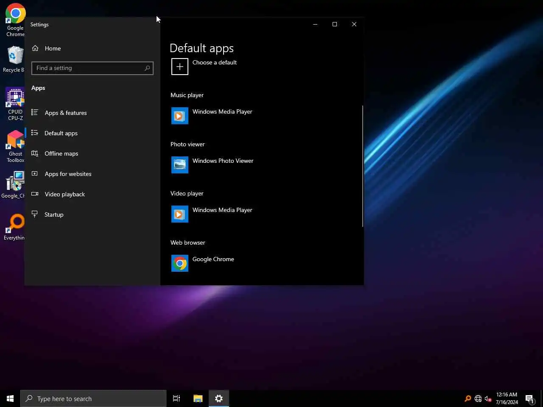Screen dimensions: 543x407
Task: Click the Windows Photo Viewer icon
Action: (180, 165)
